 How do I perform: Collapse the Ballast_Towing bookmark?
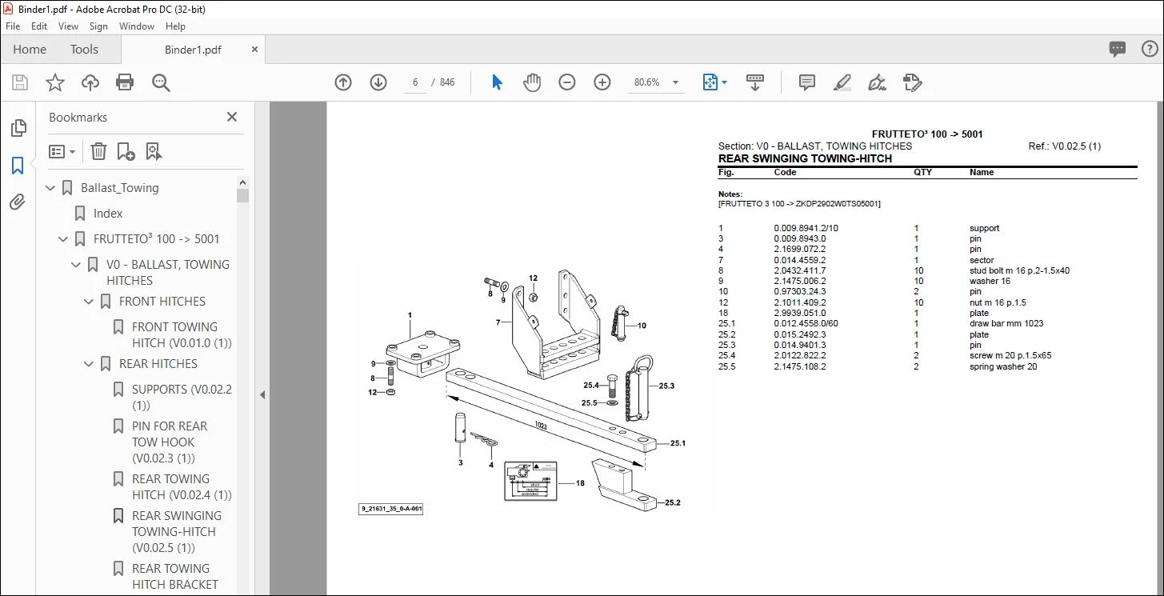(x=51, y=188)
